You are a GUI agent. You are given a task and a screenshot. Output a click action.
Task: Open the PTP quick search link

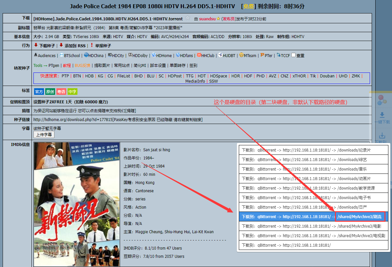[65, 76]
